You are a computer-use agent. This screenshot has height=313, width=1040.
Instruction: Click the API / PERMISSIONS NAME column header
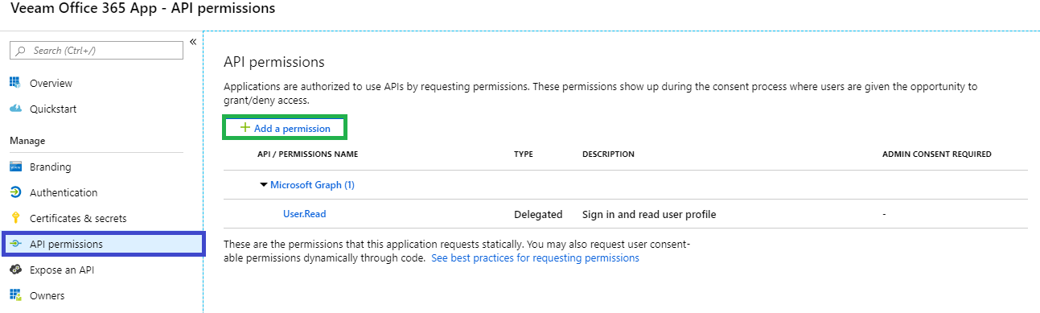pyautogui.click(x=307, y=154)
